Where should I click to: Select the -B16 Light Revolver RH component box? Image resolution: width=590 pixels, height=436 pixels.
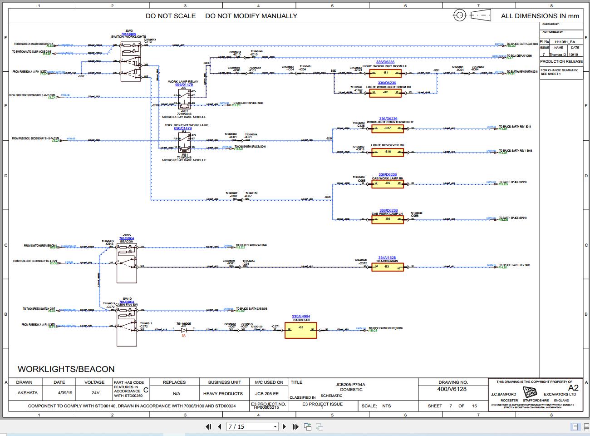coord(387,152)
